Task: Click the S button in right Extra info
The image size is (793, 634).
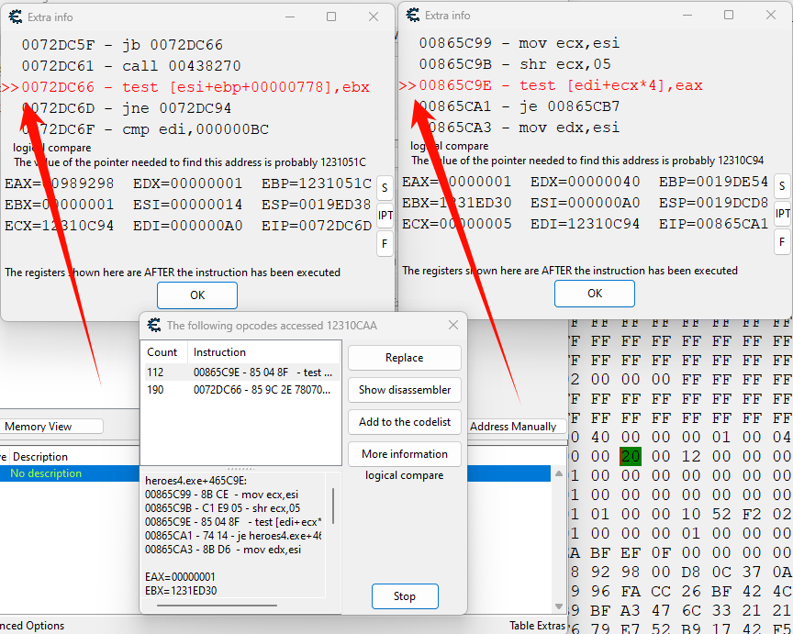Action: tap(782, 186)
